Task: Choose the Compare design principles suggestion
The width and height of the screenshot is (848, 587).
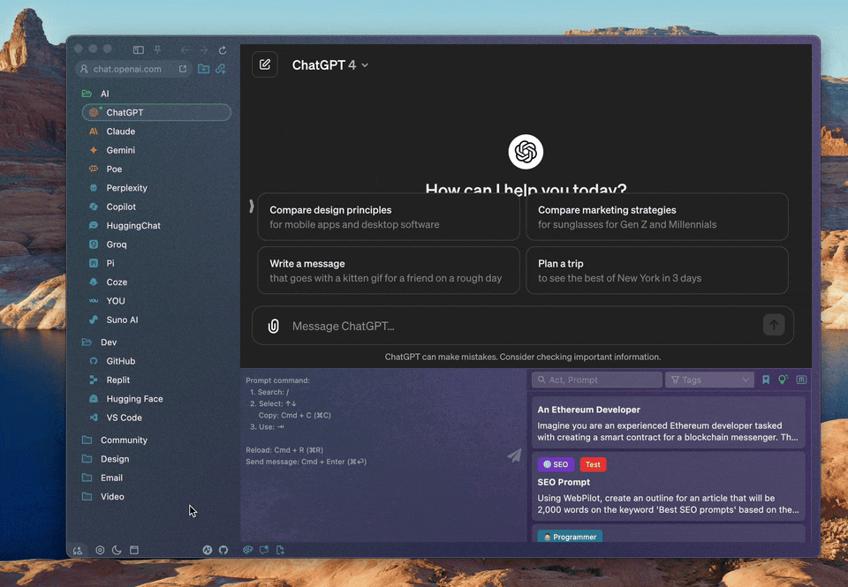Action: pos(389,217)
